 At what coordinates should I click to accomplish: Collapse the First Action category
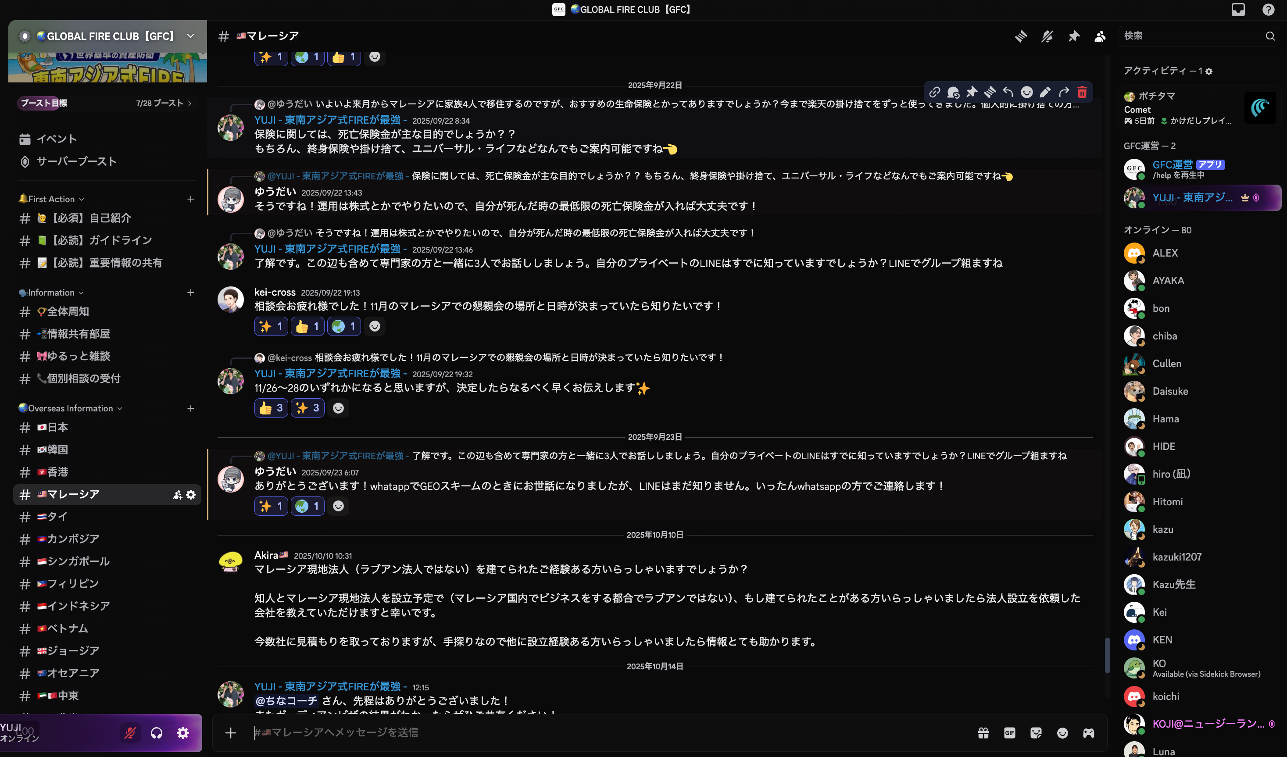51,199
